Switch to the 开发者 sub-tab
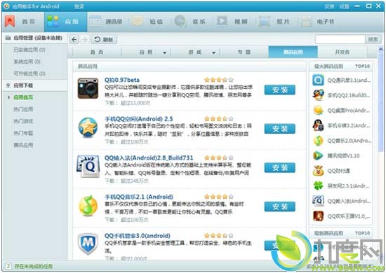This screenshot has width=386, height=273. point(342,52)
